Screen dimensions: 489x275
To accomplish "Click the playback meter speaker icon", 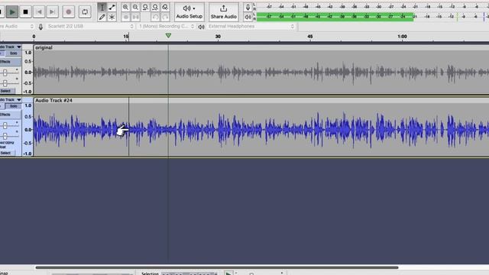I will (x=248, y=17).
